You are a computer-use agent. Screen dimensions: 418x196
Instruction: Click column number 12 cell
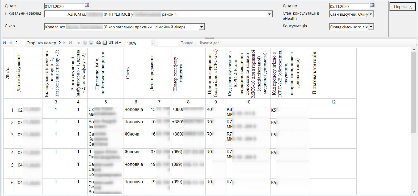click(333, 102)
